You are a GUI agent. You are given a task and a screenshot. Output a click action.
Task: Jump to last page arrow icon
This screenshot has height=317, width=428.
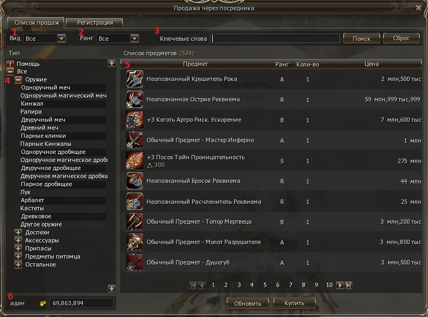(x=349, y=285)
